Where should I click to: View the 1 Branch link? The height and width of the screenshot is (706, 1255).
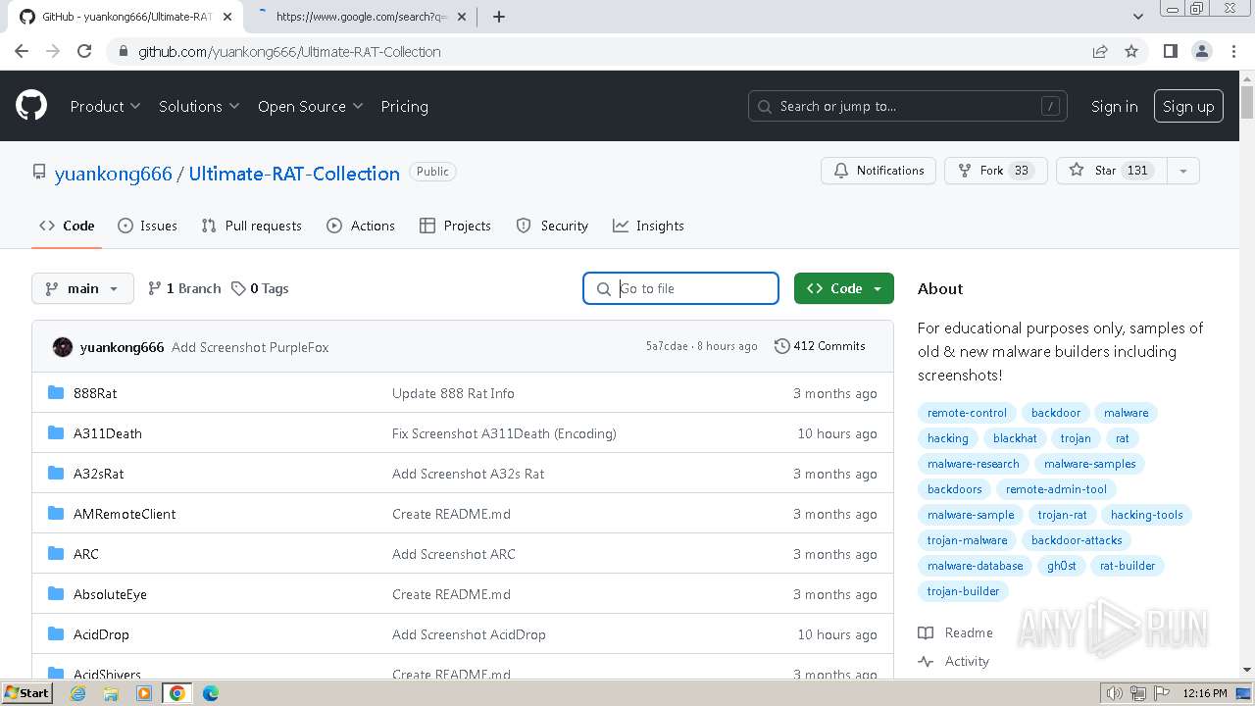coord(184,288)
